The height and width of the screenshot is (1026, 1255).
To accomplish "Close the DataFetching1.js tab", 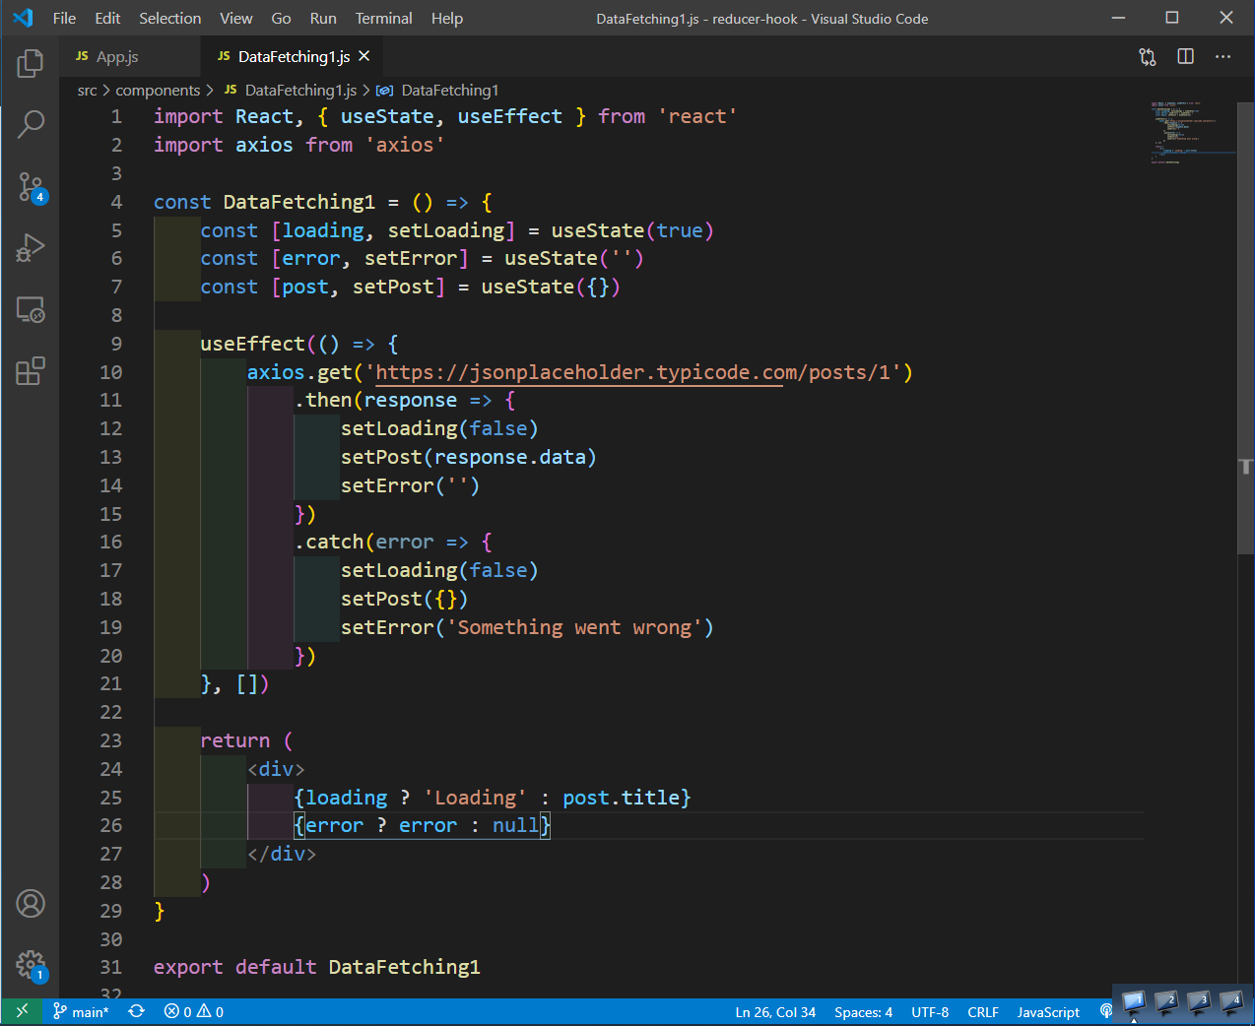I will 364,56.
